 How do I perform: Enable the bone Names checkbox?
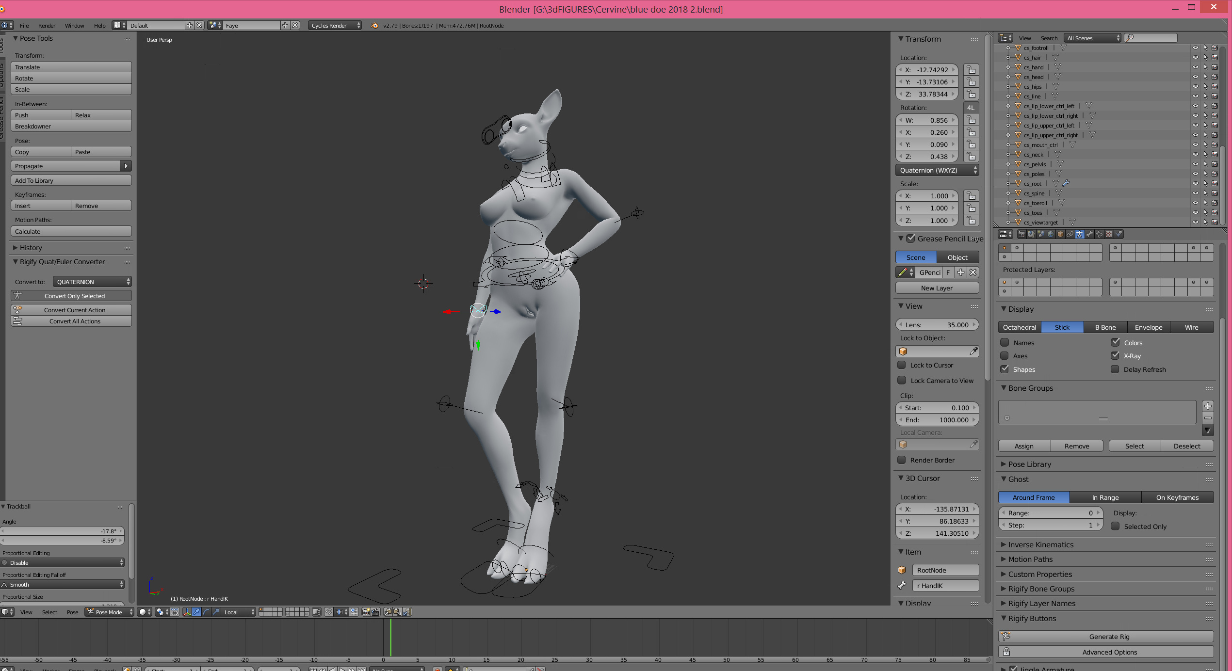pyautogui.click(x=1005, y=342)
